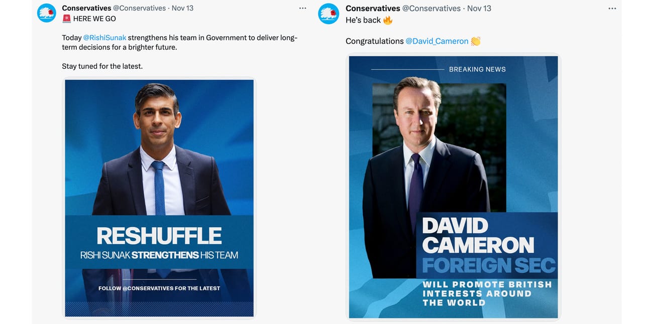
Task: Click the 'HERE WE GO' tweet text
Action: (x=94, y=19)
